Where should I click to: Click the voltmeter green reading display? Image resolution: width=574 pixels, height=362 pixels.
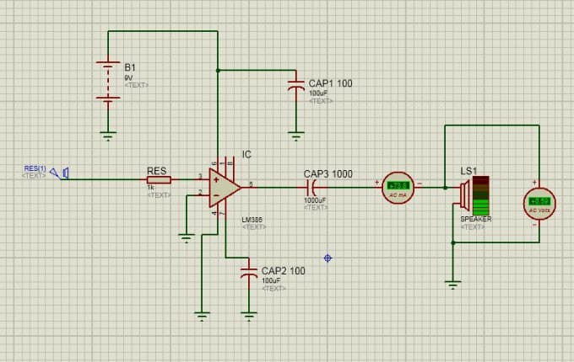[539, 201]
